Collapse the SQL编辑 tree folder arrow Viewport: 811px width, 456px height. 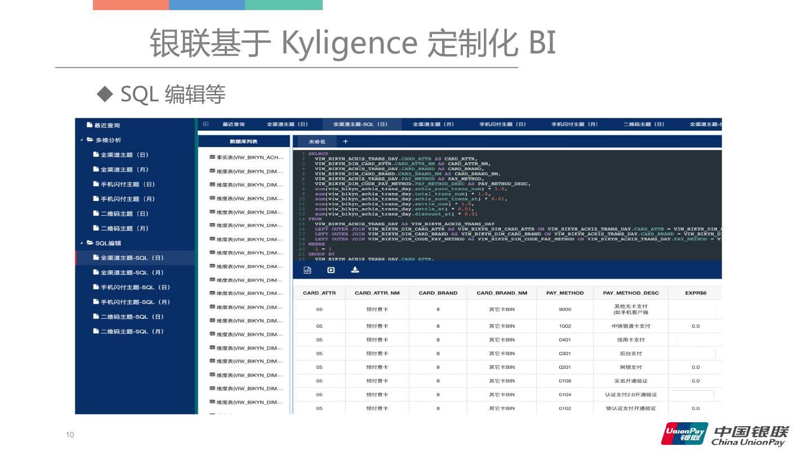click(x=82, y=243)
